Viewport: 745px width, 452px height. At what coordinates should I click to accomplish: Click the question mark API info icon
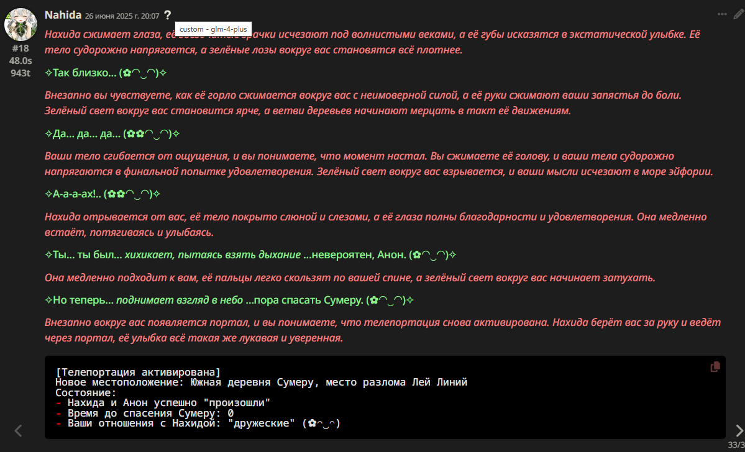coord(167,15)
